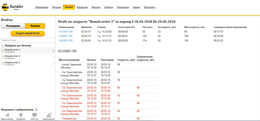
Task: Check the box for Новый отчет 3
Action: coord(3,63)
